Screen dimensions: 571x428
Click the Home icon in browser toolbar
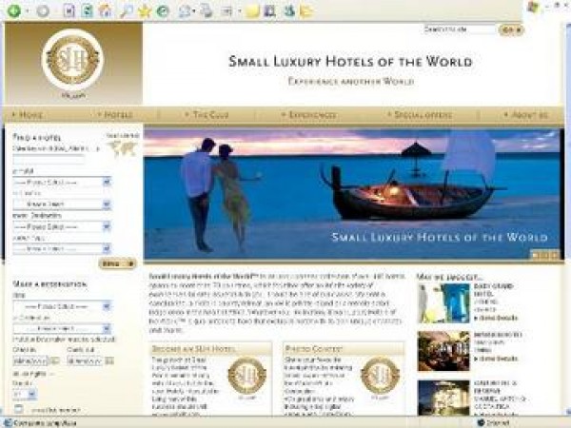click(x=105, y=11)
